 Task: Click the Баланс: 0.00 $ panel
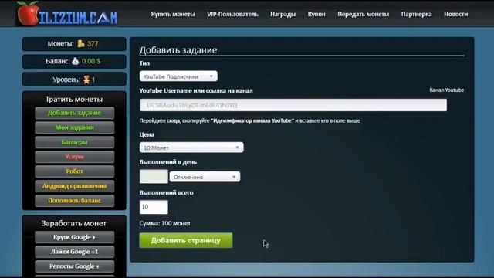pyautogui.click(x=74, y=62)
